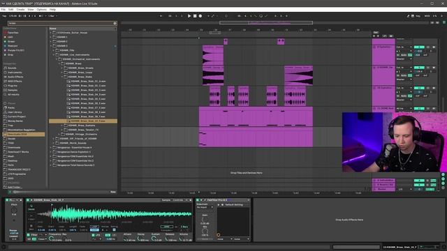Toggle first track's activator button
447x251 pixels.
pos(419,47)
